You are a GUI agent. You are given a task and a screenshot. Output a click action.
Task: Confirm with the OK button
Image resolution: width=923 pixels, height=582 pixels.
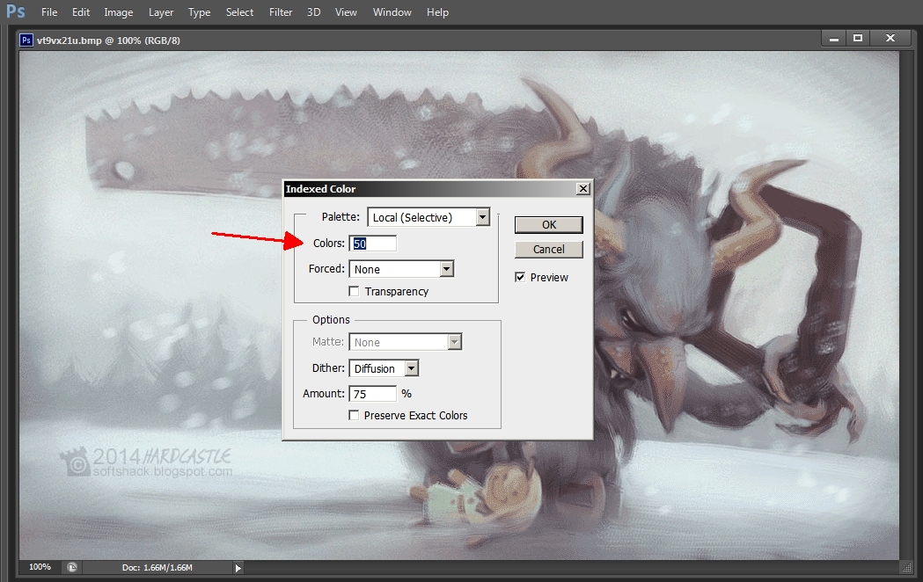pyautogui.click(x=549, y=224)
